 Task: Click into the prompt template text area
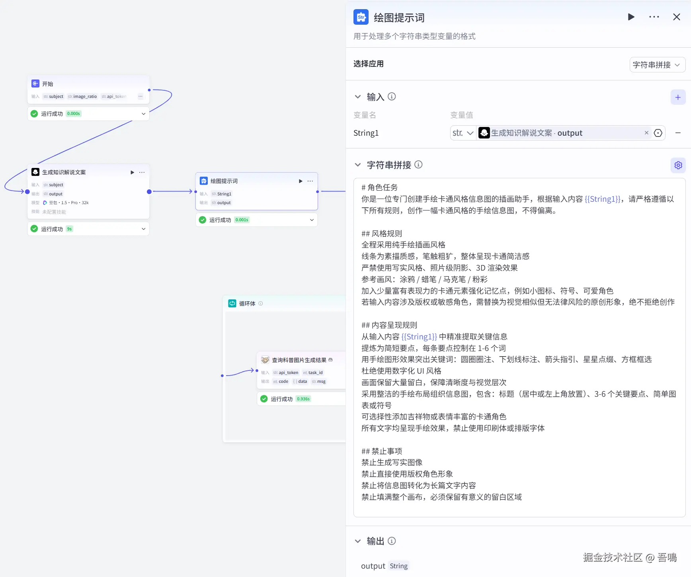coord(519,347)
